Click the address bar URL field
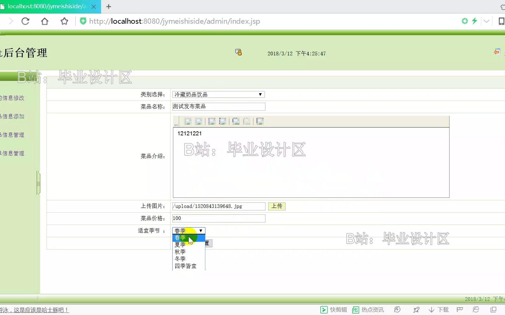Image resolution: width=505 pixels, height=315 pixels. (174, 21)
